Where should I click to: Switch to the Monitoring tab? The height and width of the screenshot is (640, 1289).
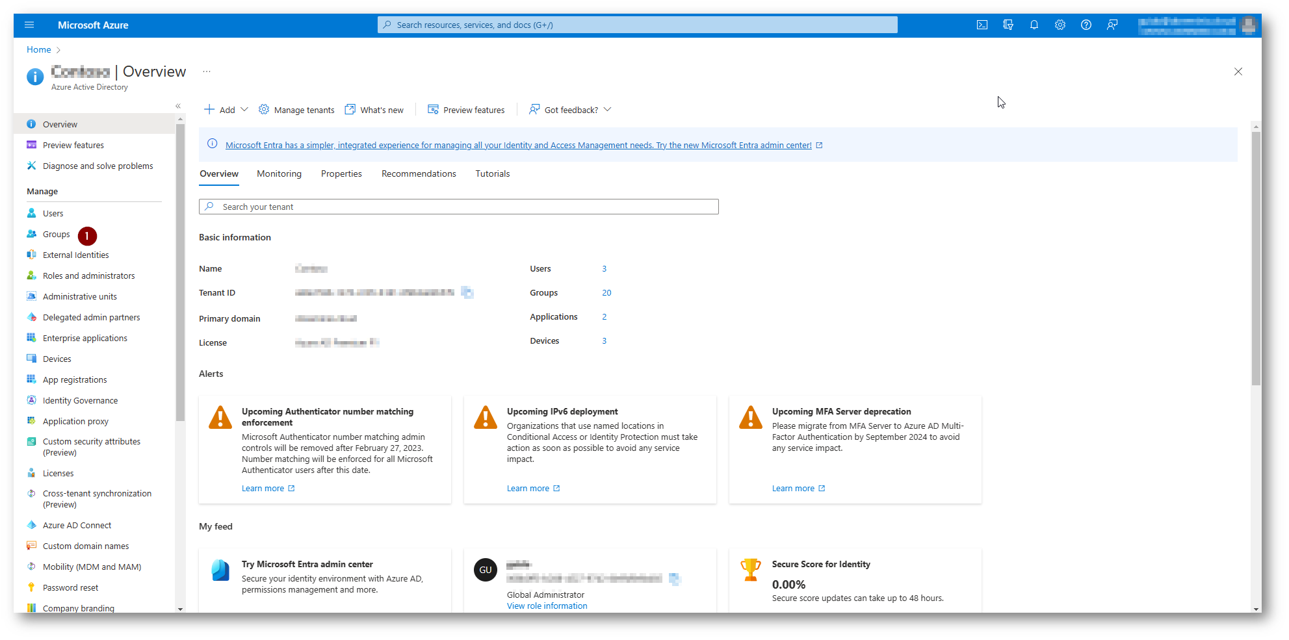click(279, 173)
